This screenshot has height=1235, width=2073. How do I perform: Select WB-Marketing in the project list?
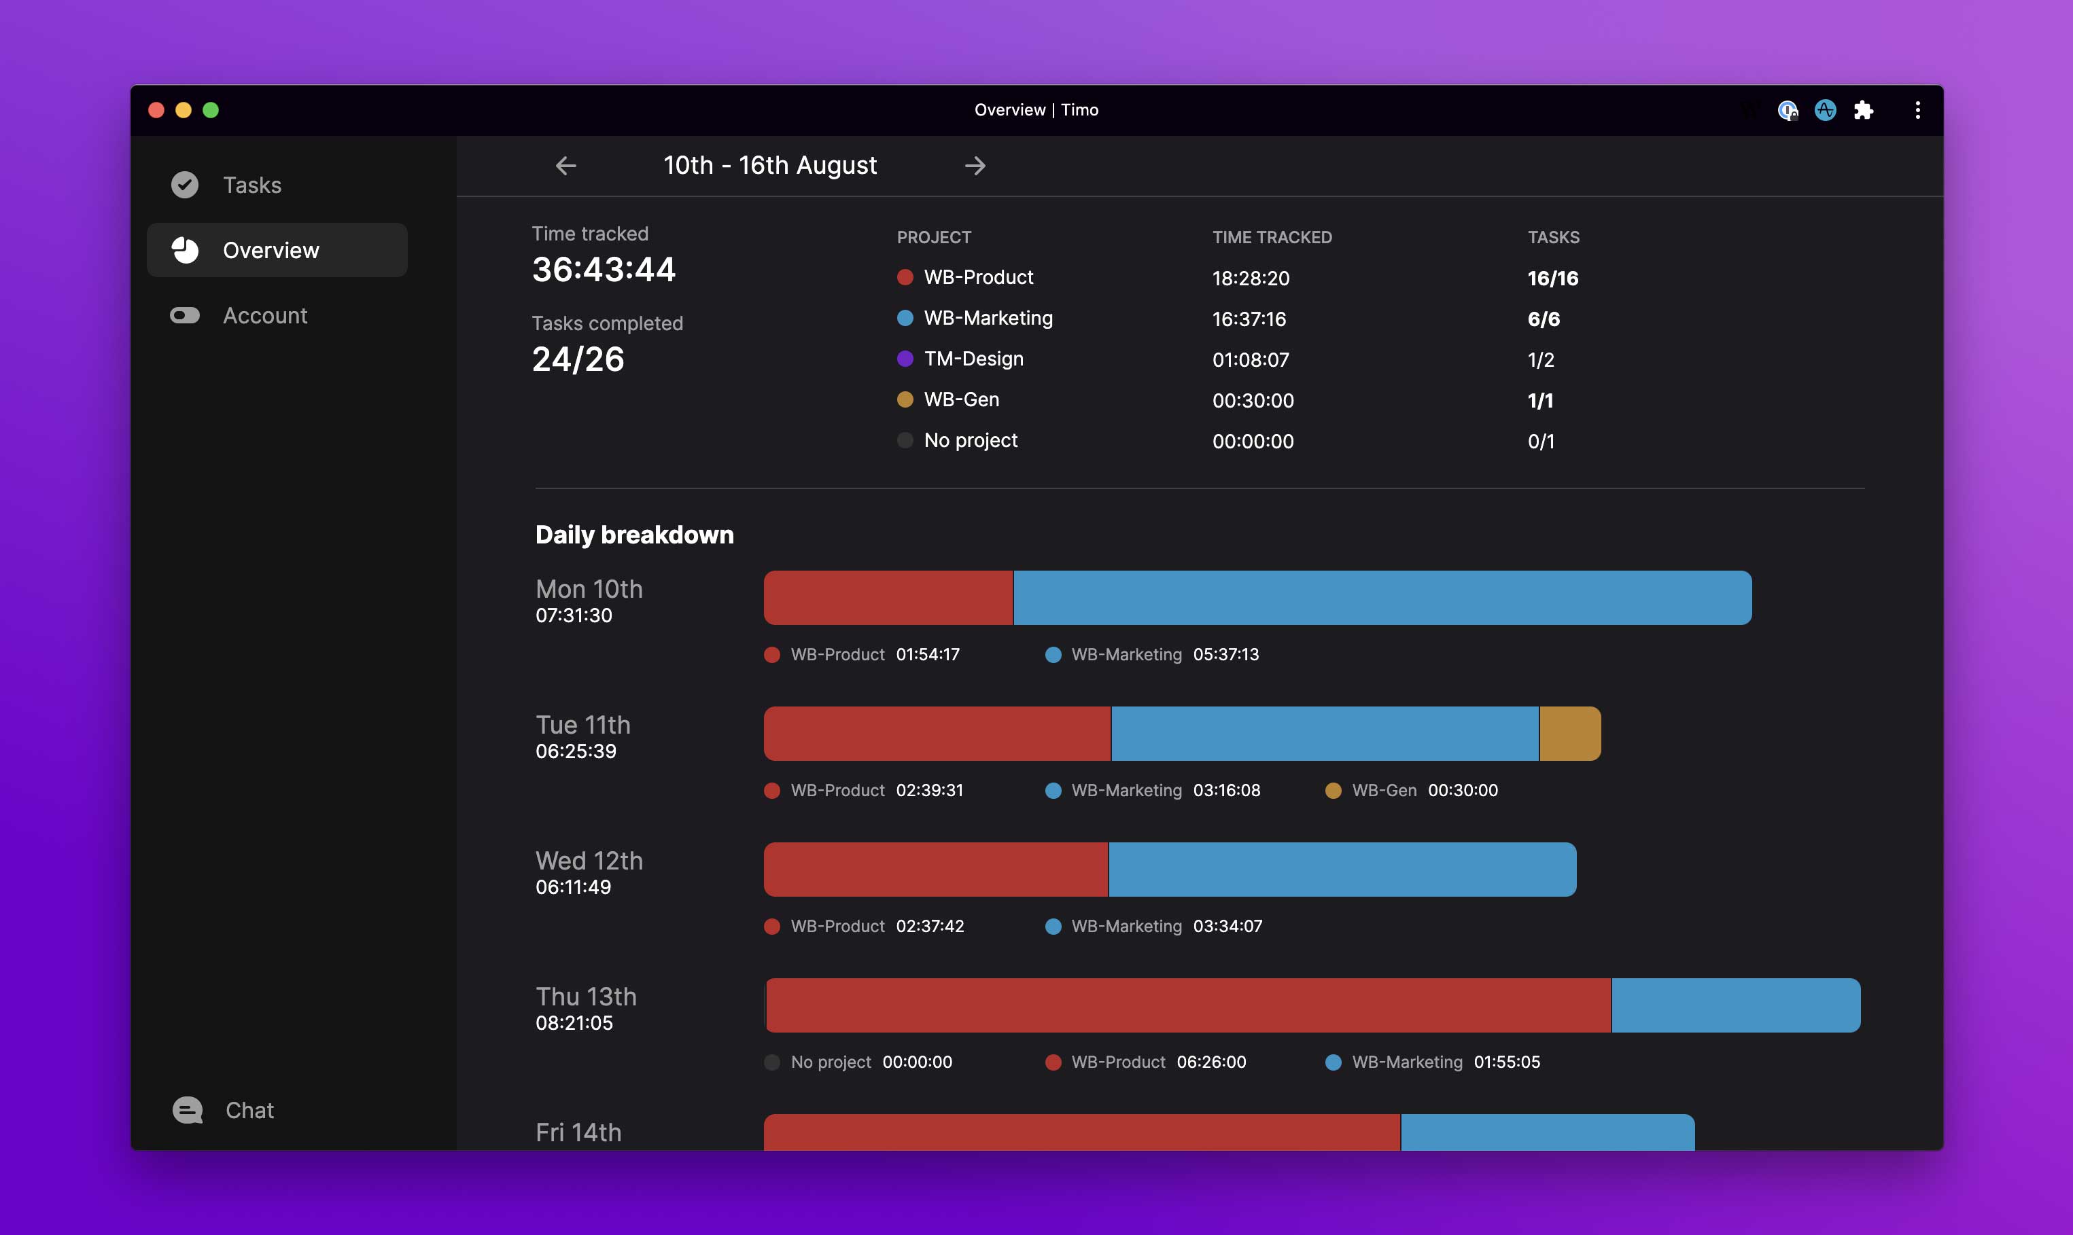pyautogui.click(x=988, y=318)
